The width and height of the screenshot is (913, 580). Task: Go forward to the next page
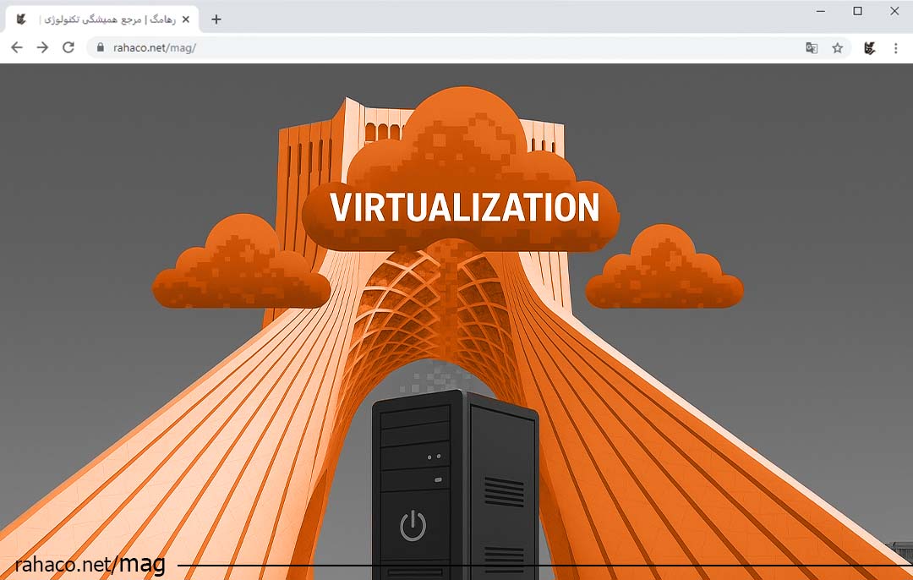coord(42,47)
